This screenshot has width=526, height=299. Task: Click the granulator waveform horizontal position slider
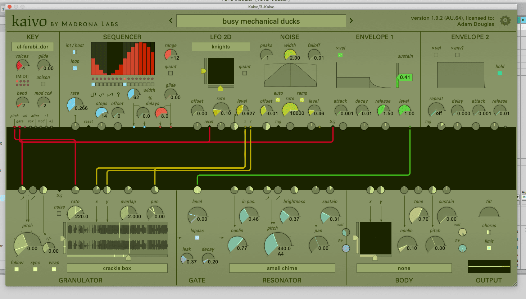[117, 257]
